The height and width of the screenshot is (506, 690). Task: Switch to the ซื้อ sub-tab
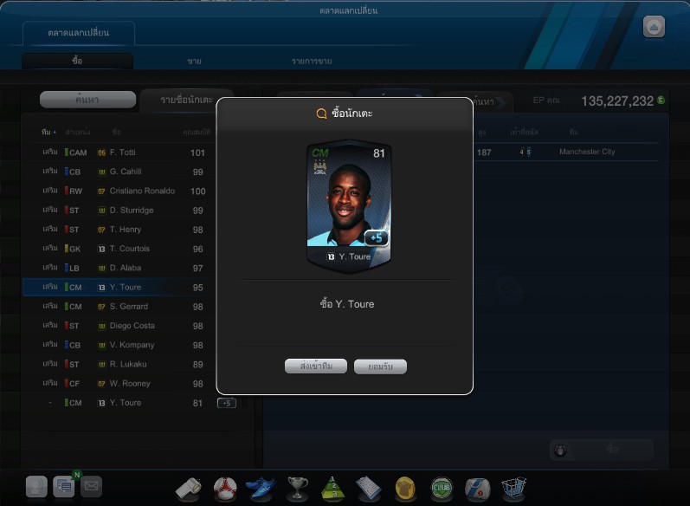click(x=77, y=61)
